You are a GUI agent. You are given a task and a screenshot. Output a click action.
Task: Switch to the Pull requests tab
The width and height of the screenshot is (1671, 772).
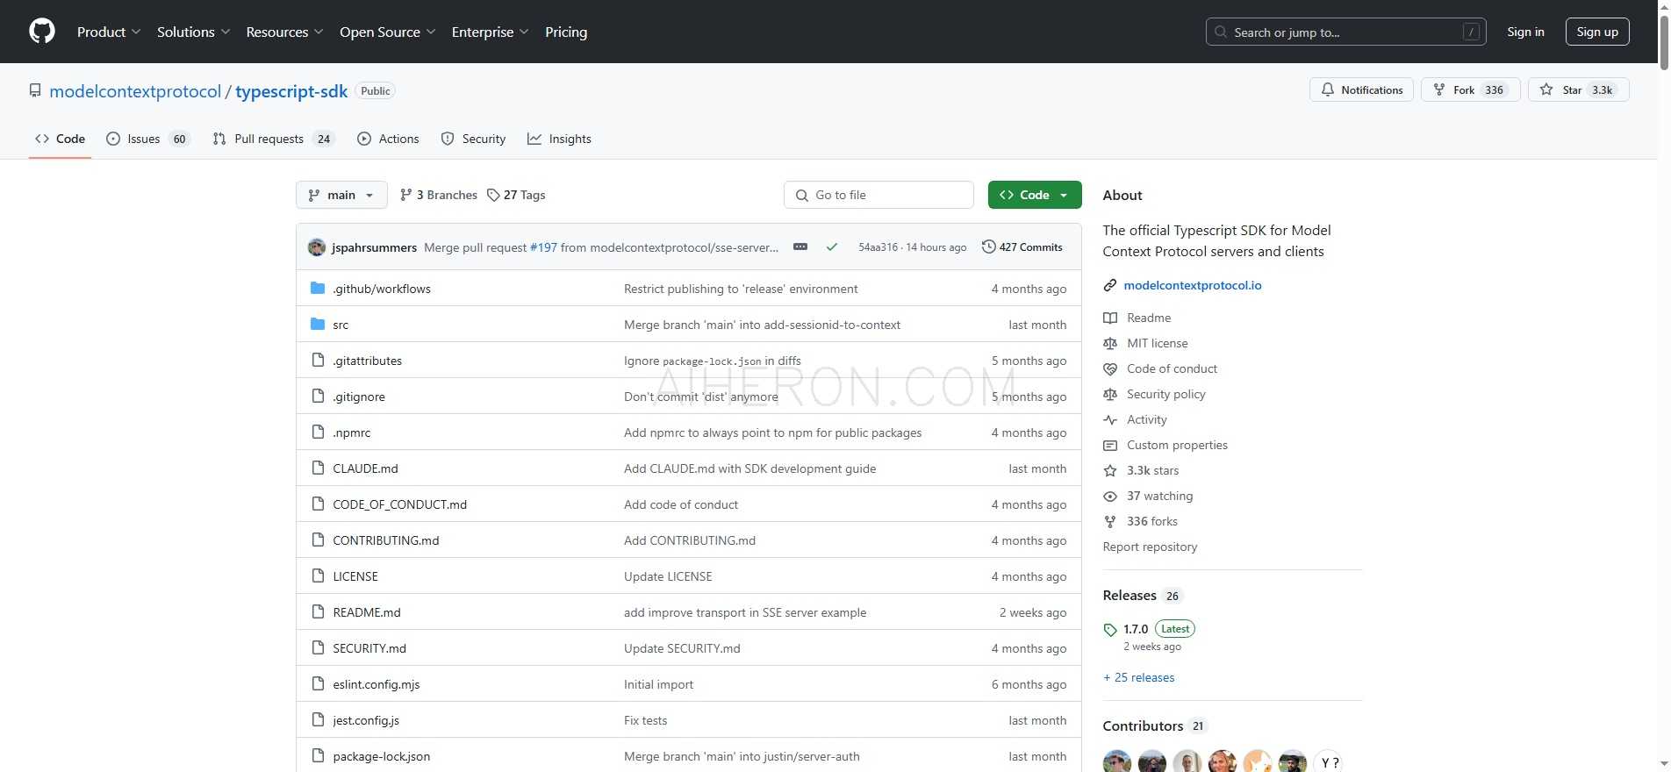273,139
